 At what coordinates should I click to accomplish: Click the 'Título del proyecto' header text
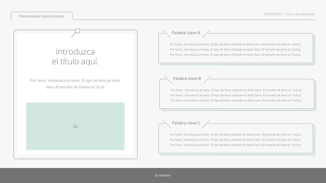pos(300,14)
